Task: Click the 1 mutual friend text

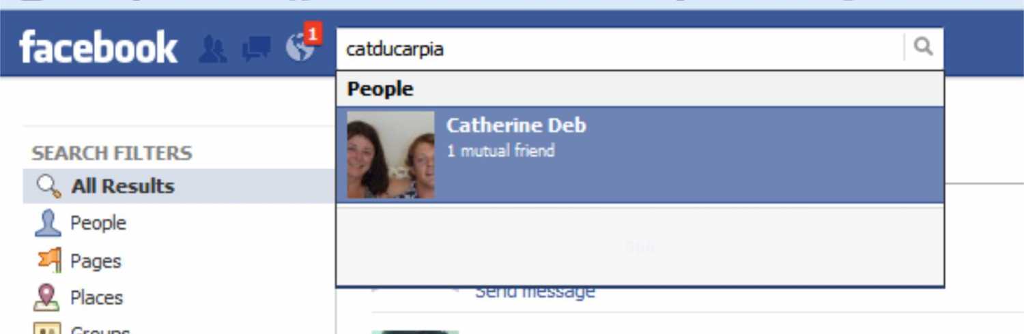Action: [x=500, y=151]
